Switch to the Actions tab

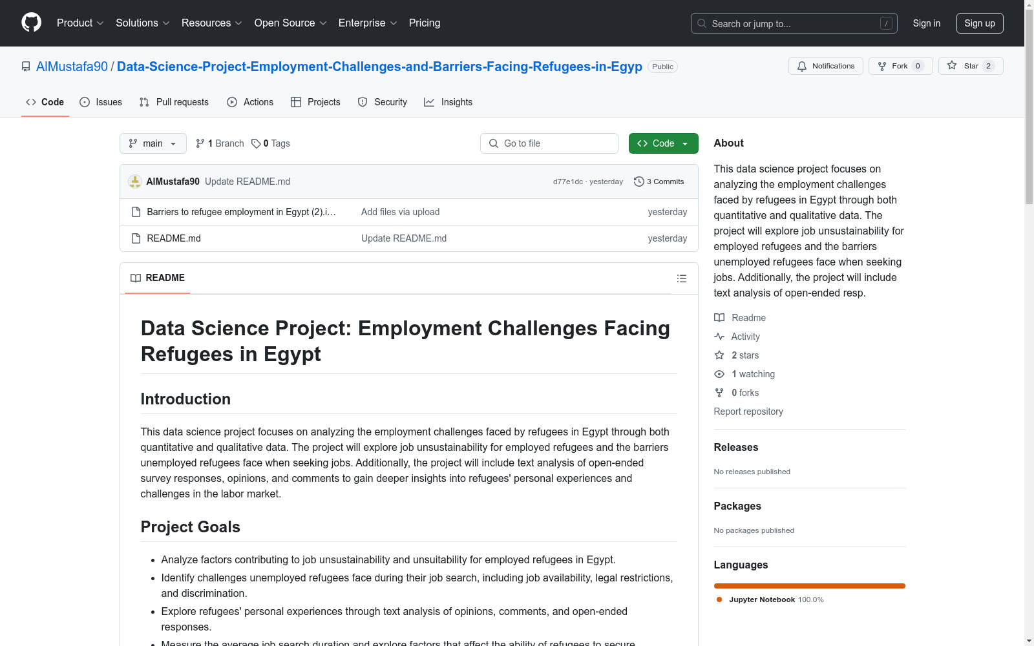[x=250, y=102]
